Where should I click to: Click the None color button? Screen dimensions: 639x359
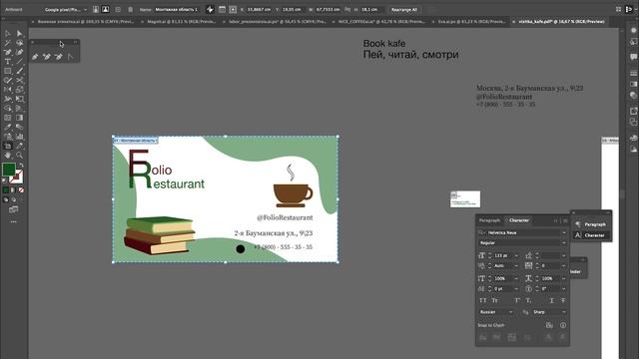click(x=21, y=190)
